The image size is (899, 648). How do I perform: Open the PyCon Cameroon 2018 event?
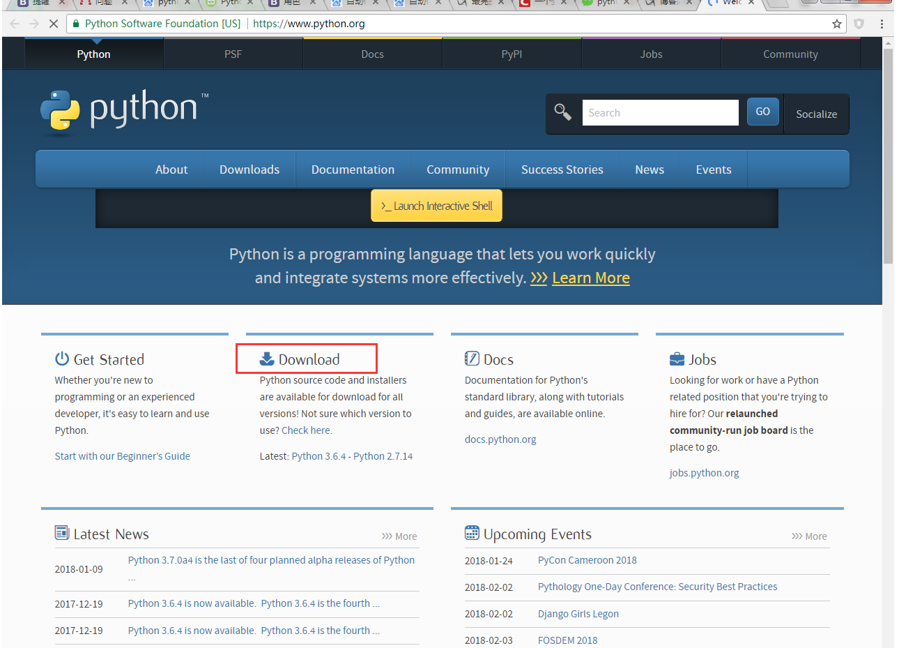click(587, 560)
